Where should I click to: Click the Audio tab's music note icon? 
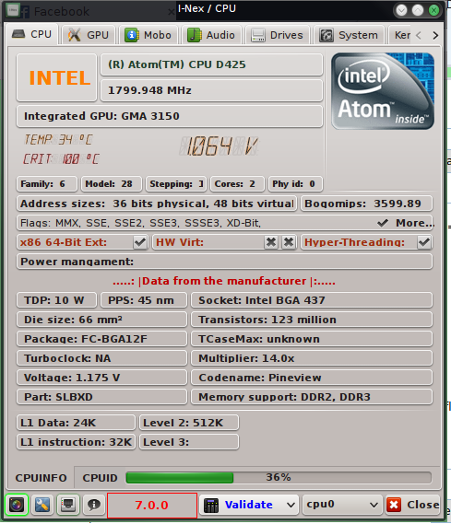click(194, 35)
